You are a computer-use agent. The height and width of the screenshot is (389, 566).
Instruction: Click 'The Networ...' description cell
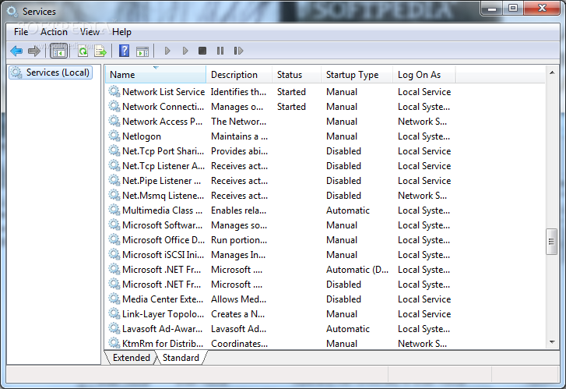[x=238, y=122]
